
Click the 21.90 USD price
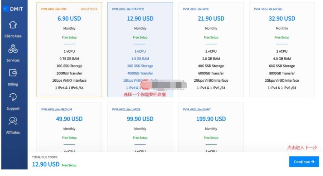[x=211, y=19]
